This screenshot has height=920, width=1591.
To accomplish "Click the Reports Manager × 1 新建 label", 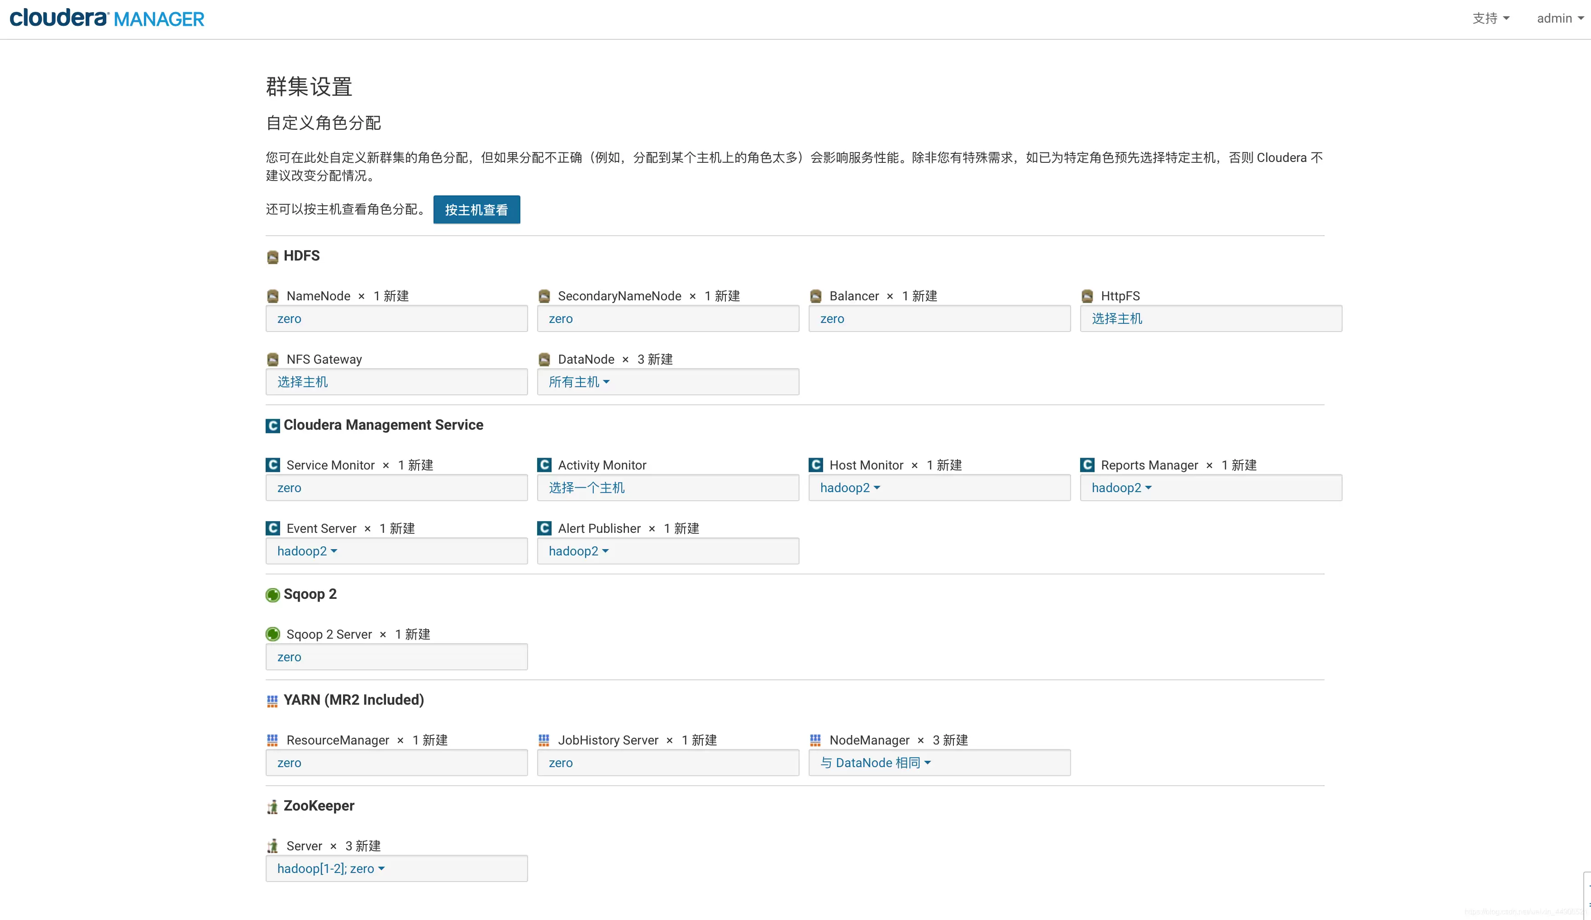I will pyautogui.click(x=1179, y=465).
